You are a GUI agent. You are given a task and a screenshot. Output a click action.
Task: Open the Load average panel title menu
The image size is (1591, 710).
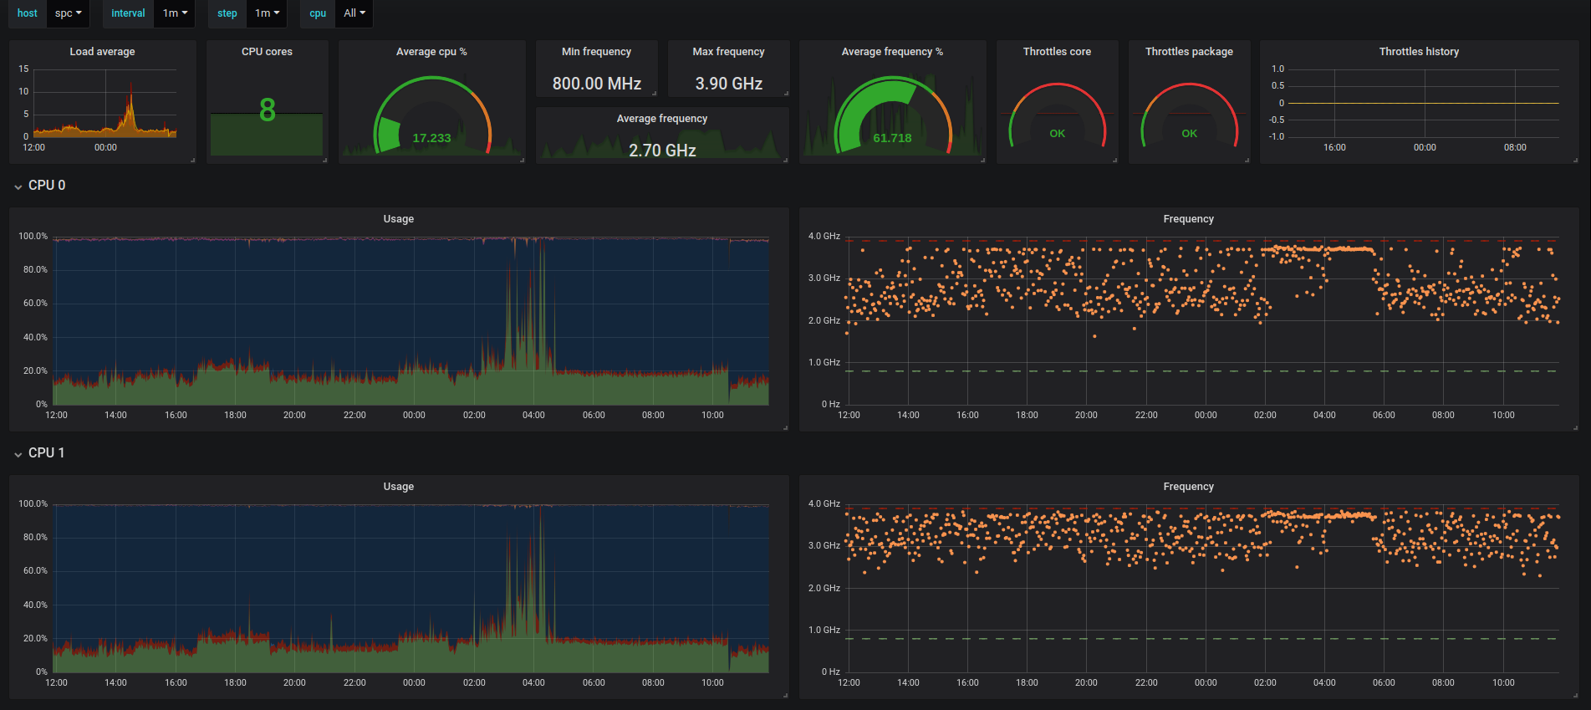tap(102, 52)
